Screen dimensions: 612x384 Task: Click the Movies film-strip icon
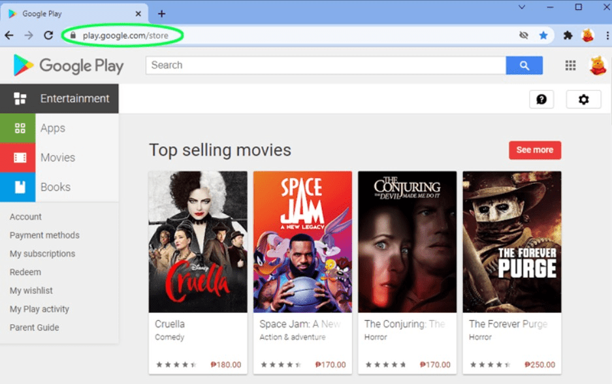pyautogui.click(x=18, y=157)
